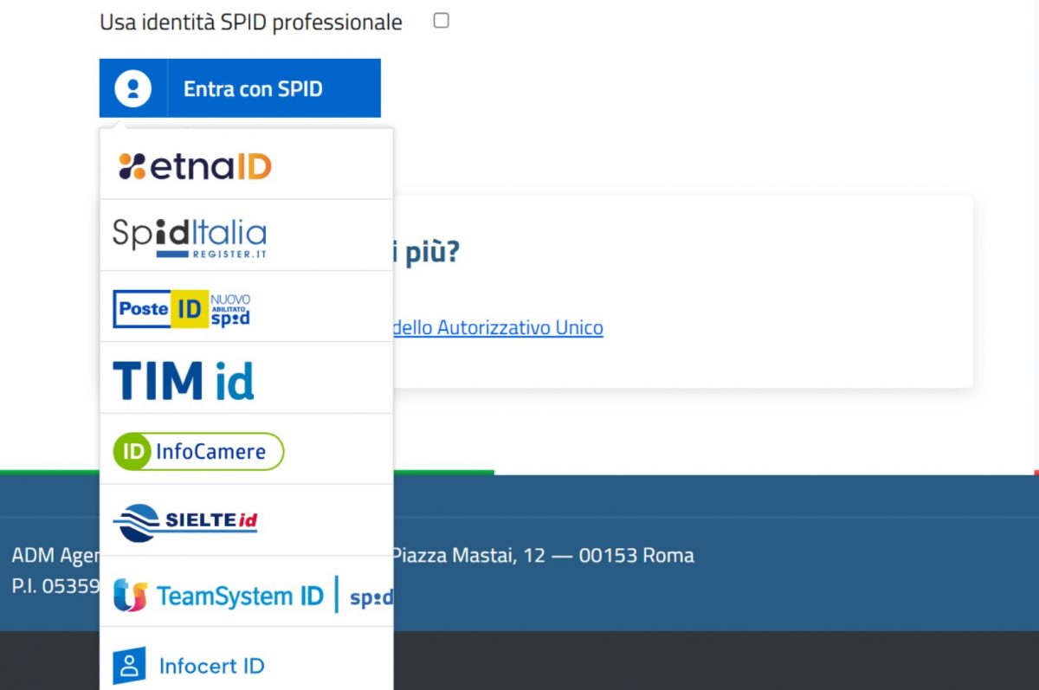The height and width of the screenshot is (690, 1039).
Task: Choose ID InfoCamere provider
Action: click(247, 449)
